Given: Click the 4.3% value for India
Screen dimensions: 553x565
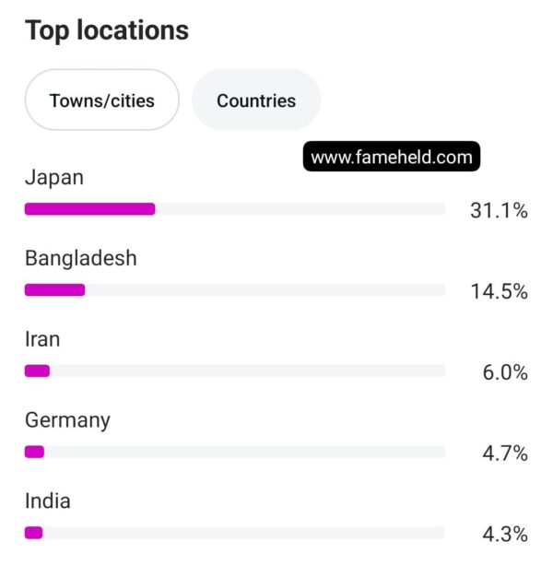Looking at the screenshot, I should 504,535.
